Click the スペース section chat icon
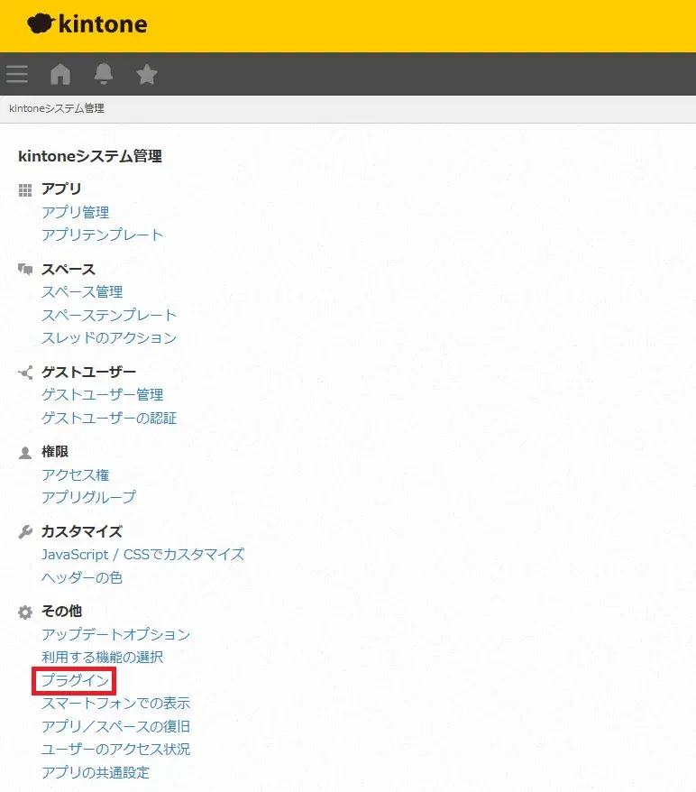The width and height of the screenshot is (696, 792). pyautogui.click(x=25, y=269)
